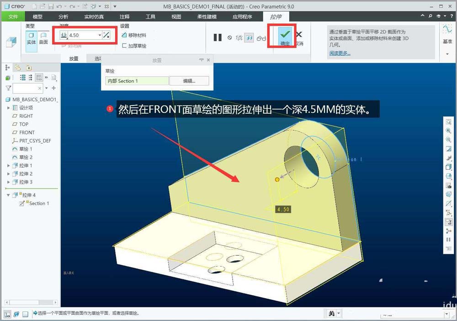This screenshot has width=457, height=321.
Task: Click the model tree search field
Action: coord(28,88)
